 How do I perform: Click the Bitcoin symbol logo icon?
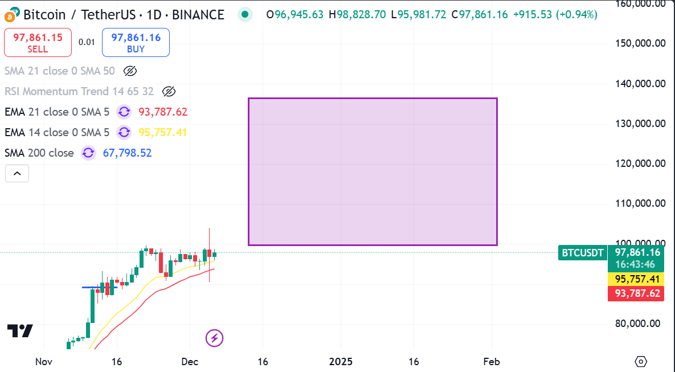pyautogui.click(x=11, y=15)
